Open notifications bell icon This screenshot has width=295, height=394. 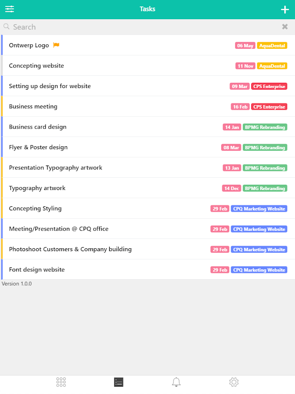click(x=176, y=382)
